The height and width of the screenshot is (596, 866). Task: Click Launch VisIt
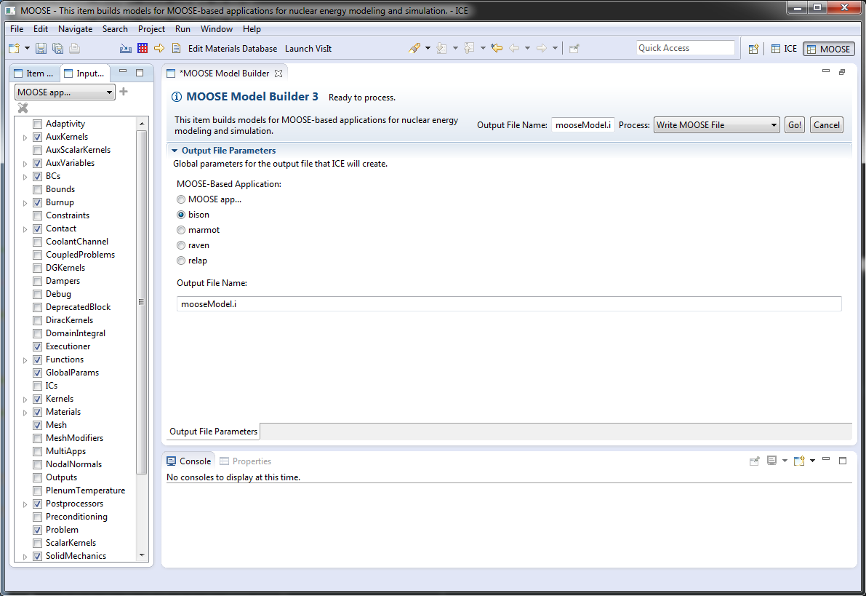(308, 49)
